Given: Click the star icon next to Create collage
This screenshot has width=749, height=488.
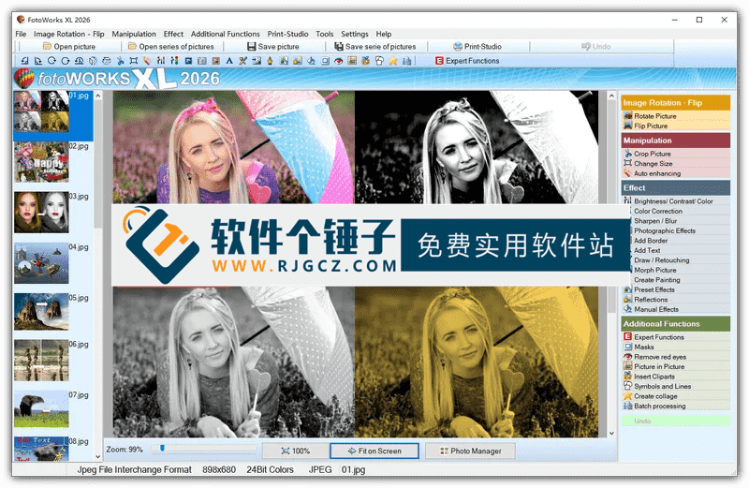Looking at the screenshot, I should click(627, 396).
